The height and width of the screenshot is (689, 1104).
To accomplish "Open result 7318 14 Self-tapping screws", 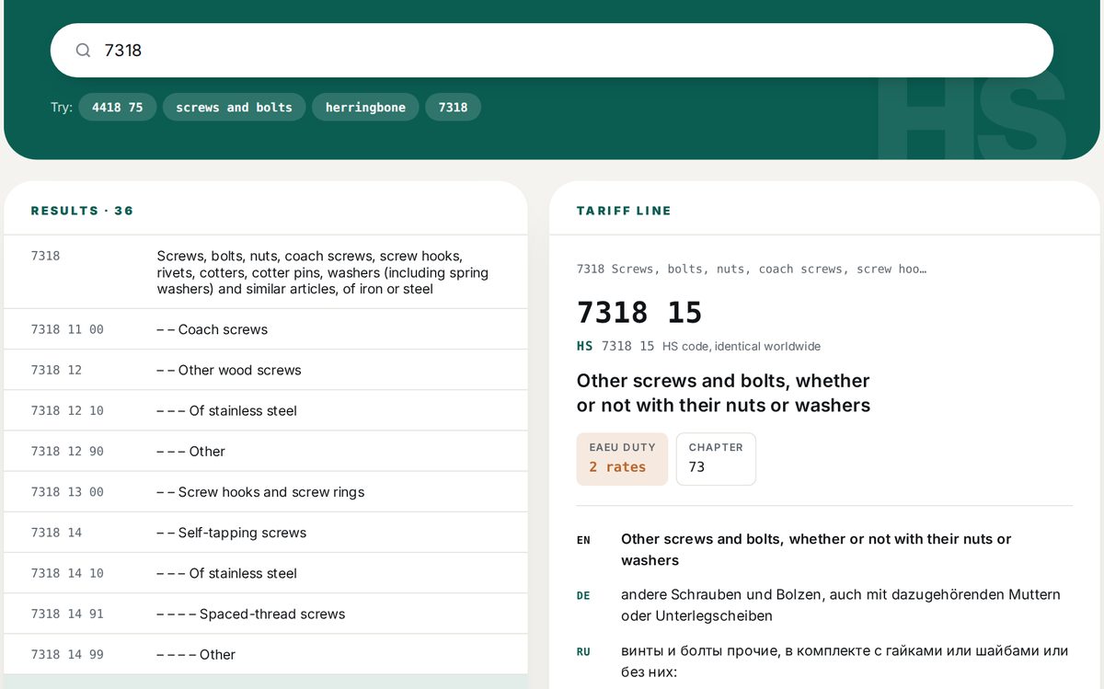I will [x=266, y=533].
